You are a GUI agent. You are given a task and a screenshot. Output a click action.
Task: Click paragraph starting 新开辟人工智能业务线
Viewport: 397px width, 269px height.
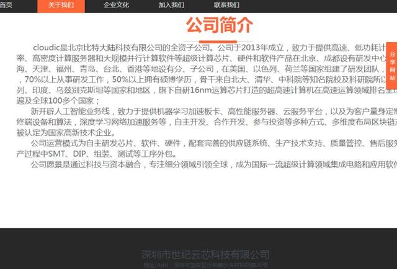[207, 122]
